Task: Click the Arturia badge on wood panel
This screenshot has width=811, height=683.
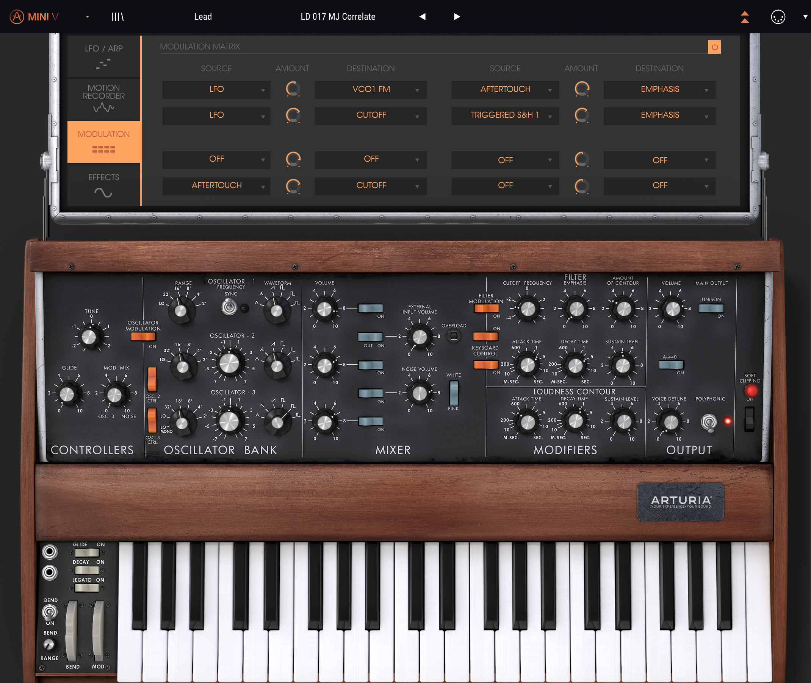Action: [x=680, y=501]
